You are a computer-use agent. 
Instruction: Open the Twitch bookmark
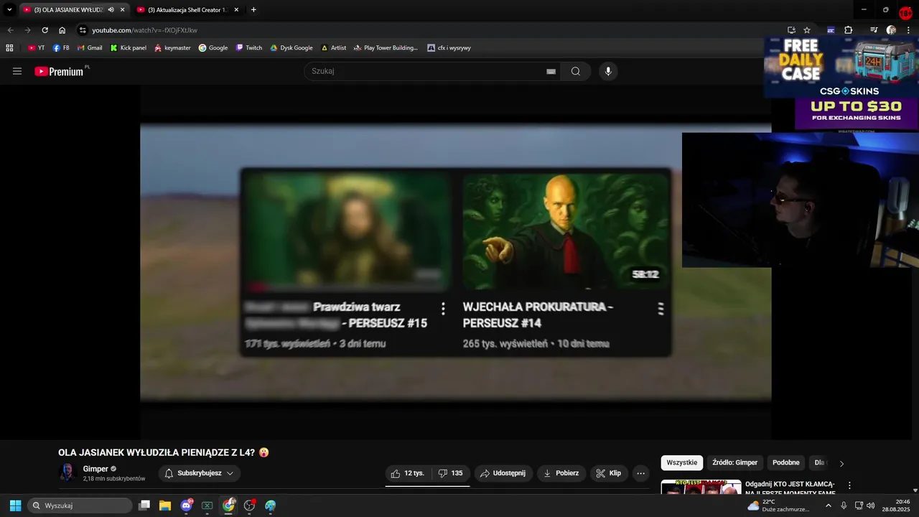click(x=249, y=48)
